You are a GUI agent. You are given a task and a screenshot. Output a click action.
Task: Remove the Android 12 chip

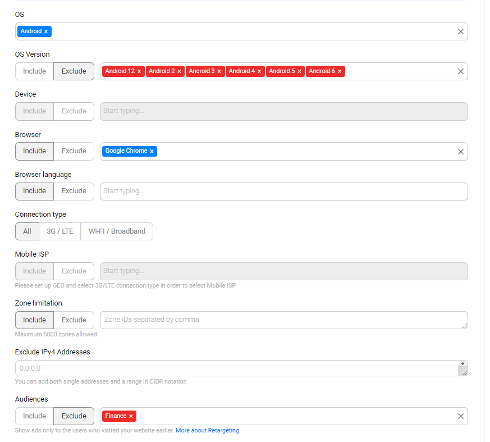(139, 71)
